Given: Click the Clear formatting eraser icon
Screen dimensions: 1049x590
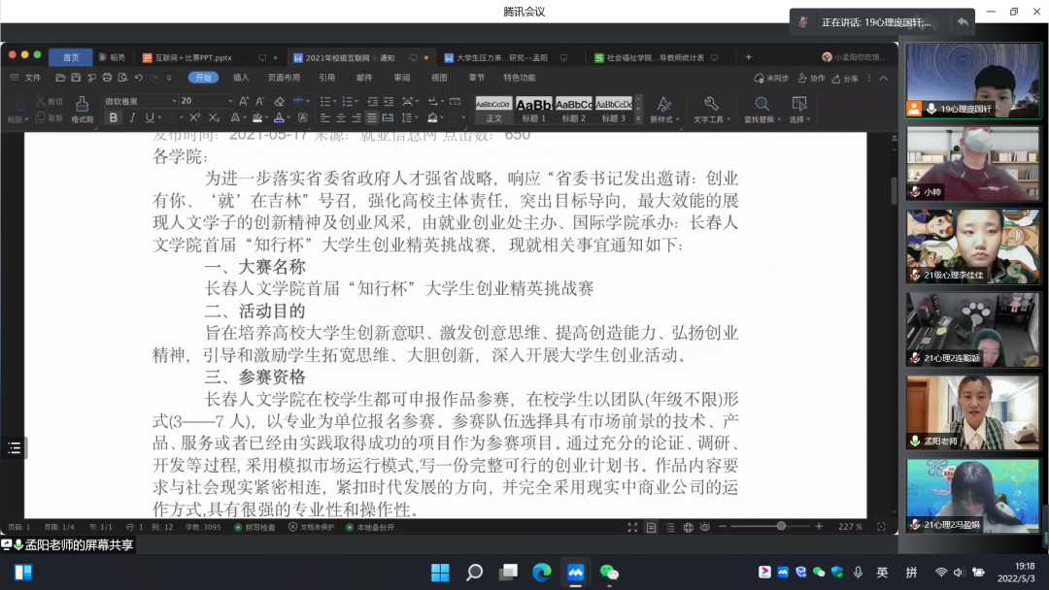Looking at the screenshot, I should pyautogui.click(x=280, y=101).
